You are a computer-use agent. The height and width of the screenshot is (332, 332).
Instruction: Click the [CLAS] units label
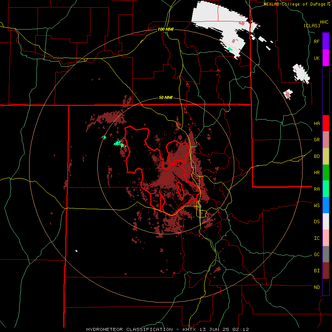pyautogui.click(x=312, y=25)
